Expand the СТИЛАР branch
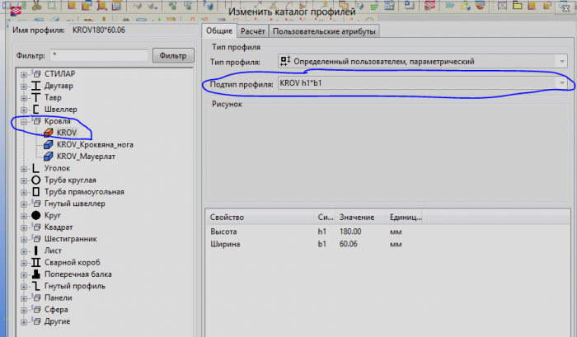577x337 pixels. pyautogui.click(x=24, y=75)
